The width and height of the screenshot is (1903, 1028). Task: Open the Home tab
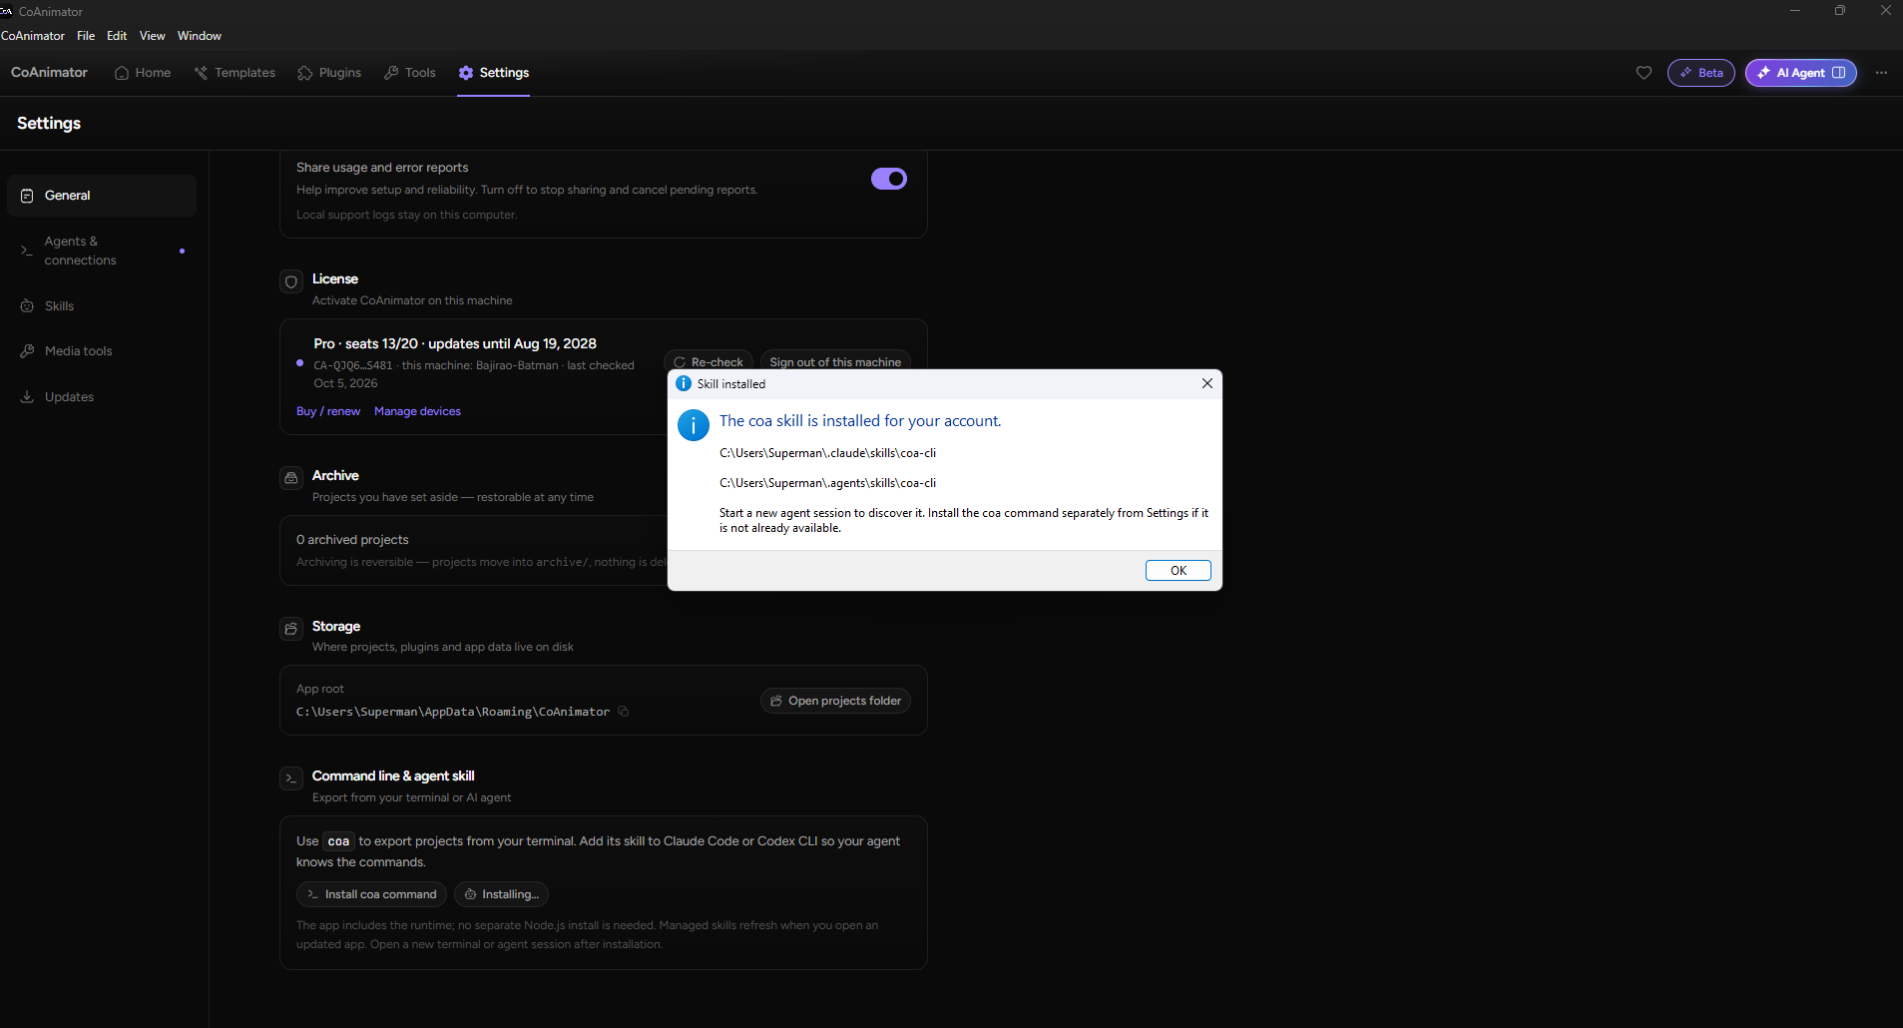tap(143, 73)
